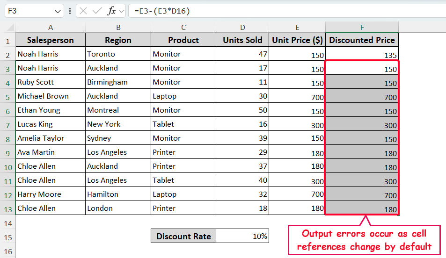Screen dimensions: 446x258
Task: Select row 2 header
Action: pos(7,54)
